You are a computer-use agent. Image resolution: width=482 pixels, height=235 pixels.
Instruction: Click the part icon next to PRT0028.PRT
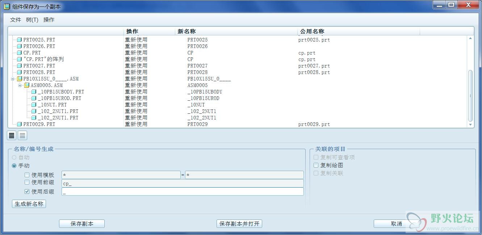click(20, 72)
